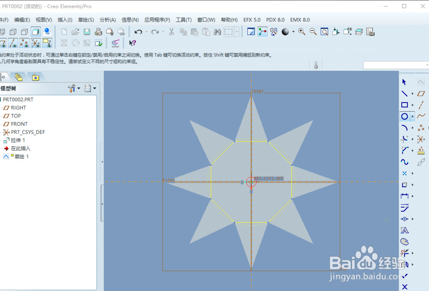Toggle datum axis display
Viewport: 429px width, 291px height.
(13, 43)
